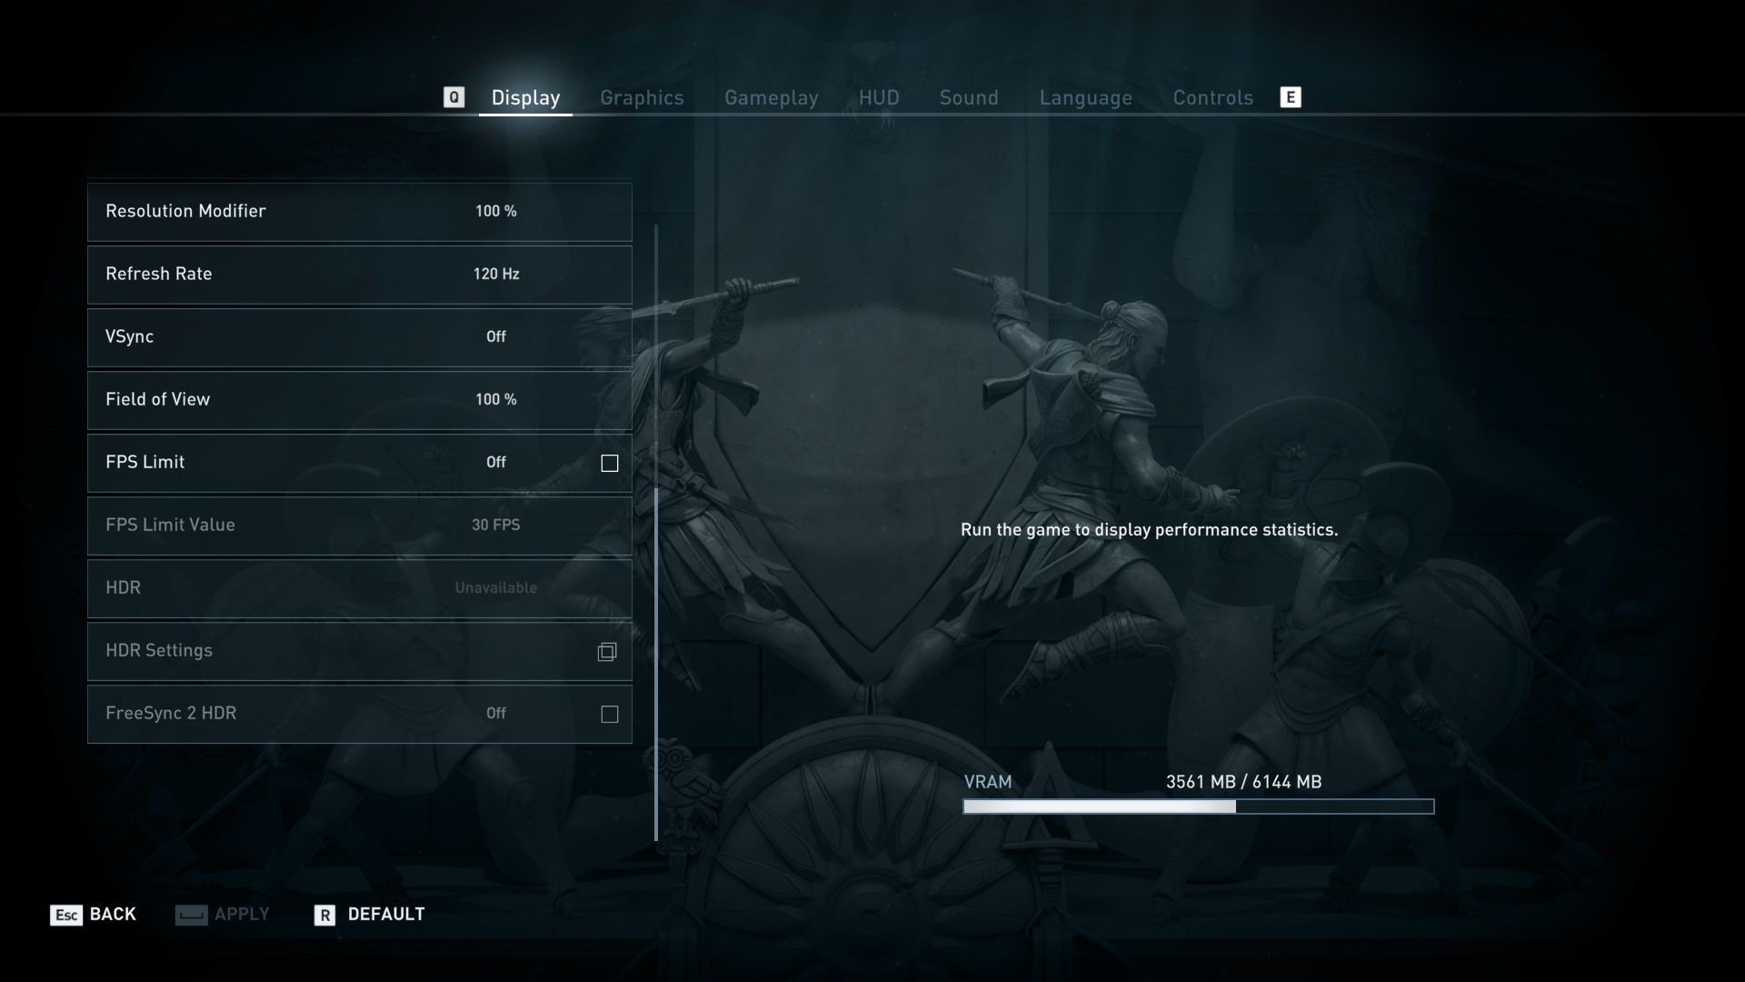This screenshot has height=982, width=1745.
Task: Toggle FPS Limit checkbox on
Action: pos(608,463)
